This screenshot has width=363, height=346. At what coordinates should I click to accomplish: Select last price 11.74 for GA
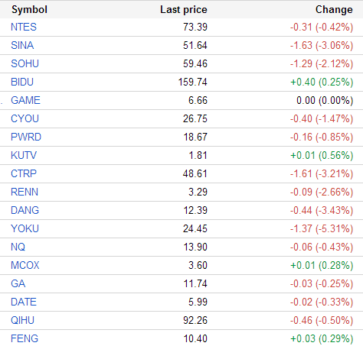[x=195, y=283]
